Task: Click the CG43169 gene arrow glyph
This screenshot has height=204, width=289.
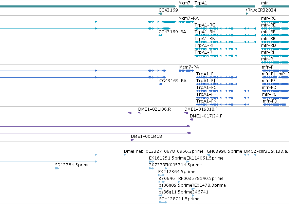Action: click(x=160, y=14)
